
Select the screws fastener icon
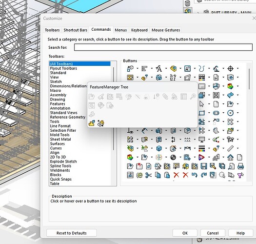point(230,140)
